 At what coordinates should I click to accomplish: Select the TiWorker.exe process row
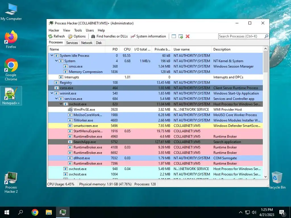[155, 120]
